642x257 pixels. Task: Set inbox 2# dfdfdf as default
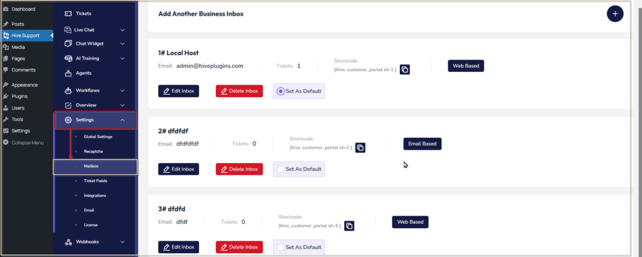298,169
